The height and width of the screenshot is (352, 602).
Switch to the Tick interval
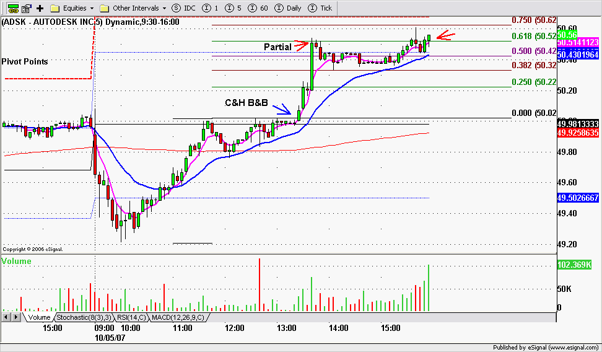[320, 8]
